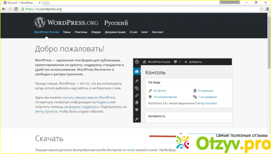Viewport: 271px width, 154px height.
Task: Click the posts pin icon in the sidebar
Action: pyautogui.click(x=137, y=81)
